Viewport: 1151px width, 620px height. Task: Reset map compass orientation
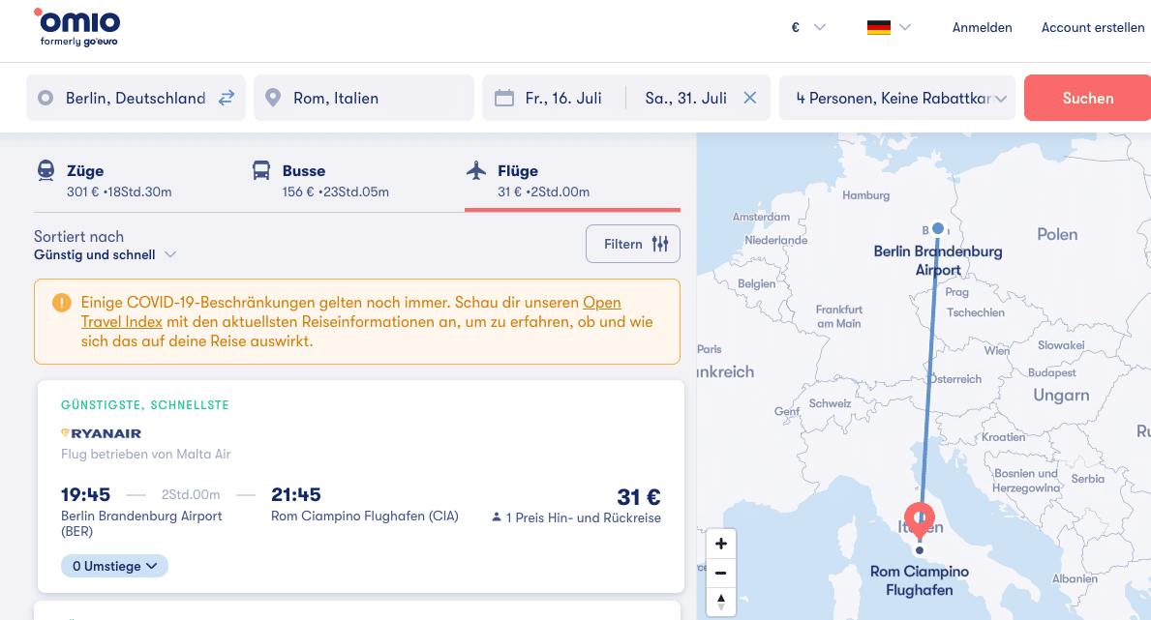721,602
